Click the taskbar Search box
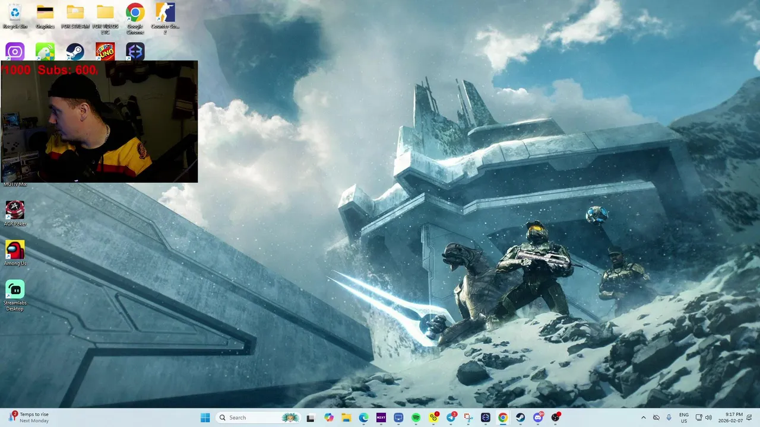The height and width of the screenshot is (427, 760). click(258, 418)
